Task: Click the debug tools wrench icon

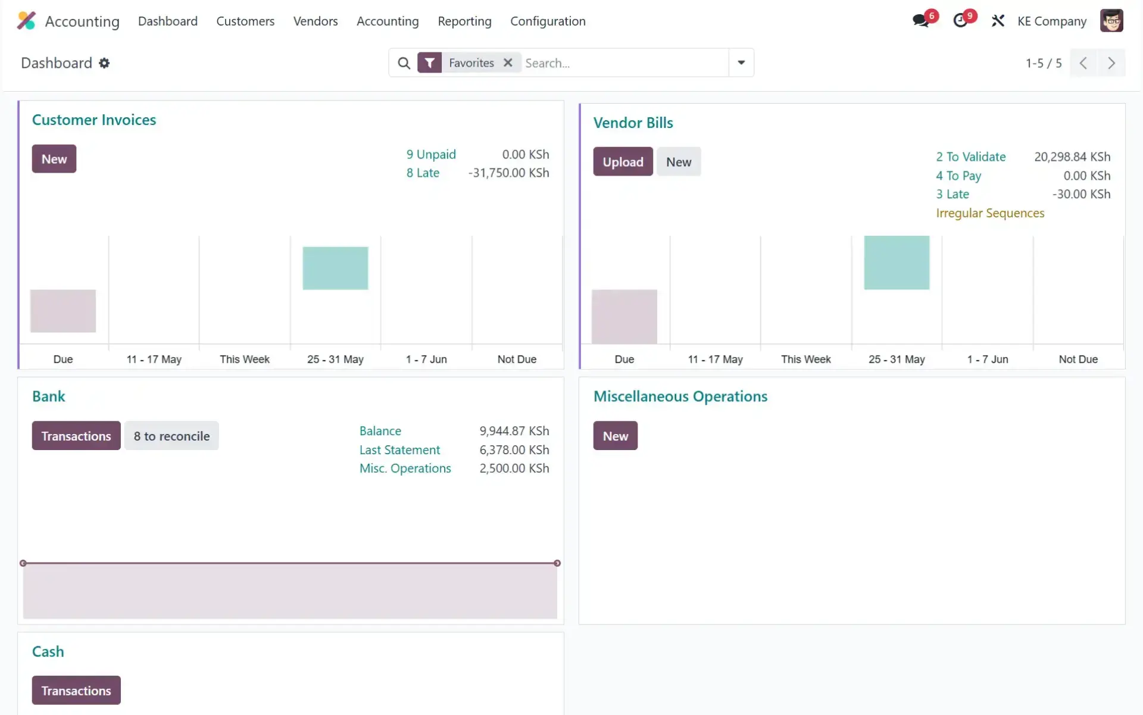Action: (x=998, y=21)
